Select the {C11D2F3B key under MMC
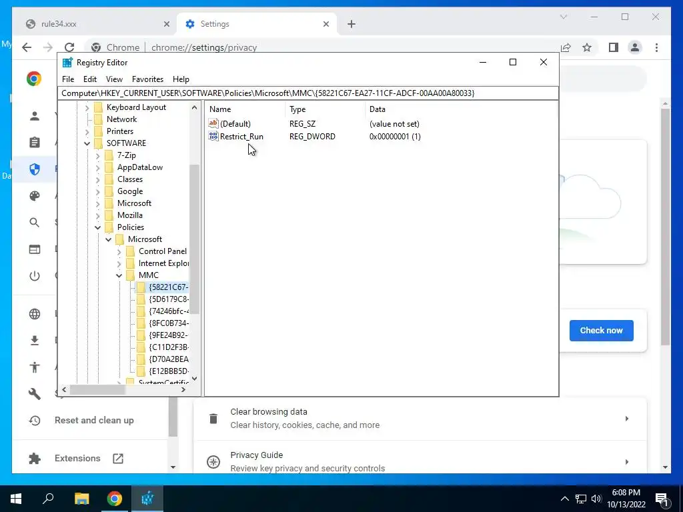Image resolution: width=683 pixels, height=512 pixels. click(168, 347)
